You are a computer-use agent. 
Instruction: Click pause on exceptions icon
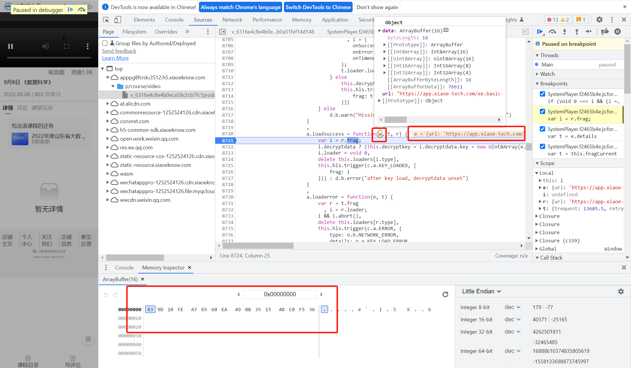tap(617, 32)
